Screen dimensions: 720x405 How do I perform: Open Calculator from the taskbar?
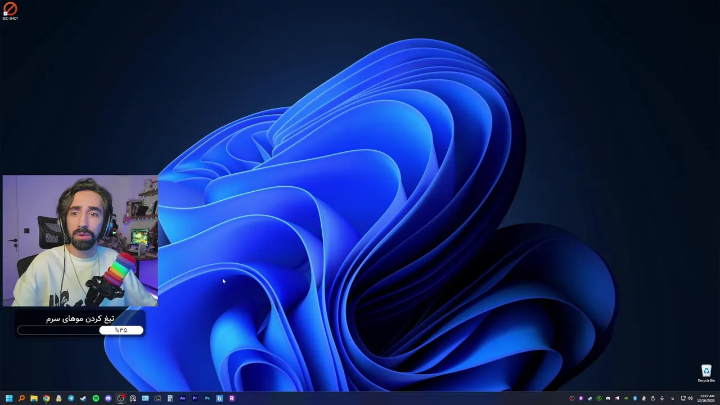(x=170, y=398)
